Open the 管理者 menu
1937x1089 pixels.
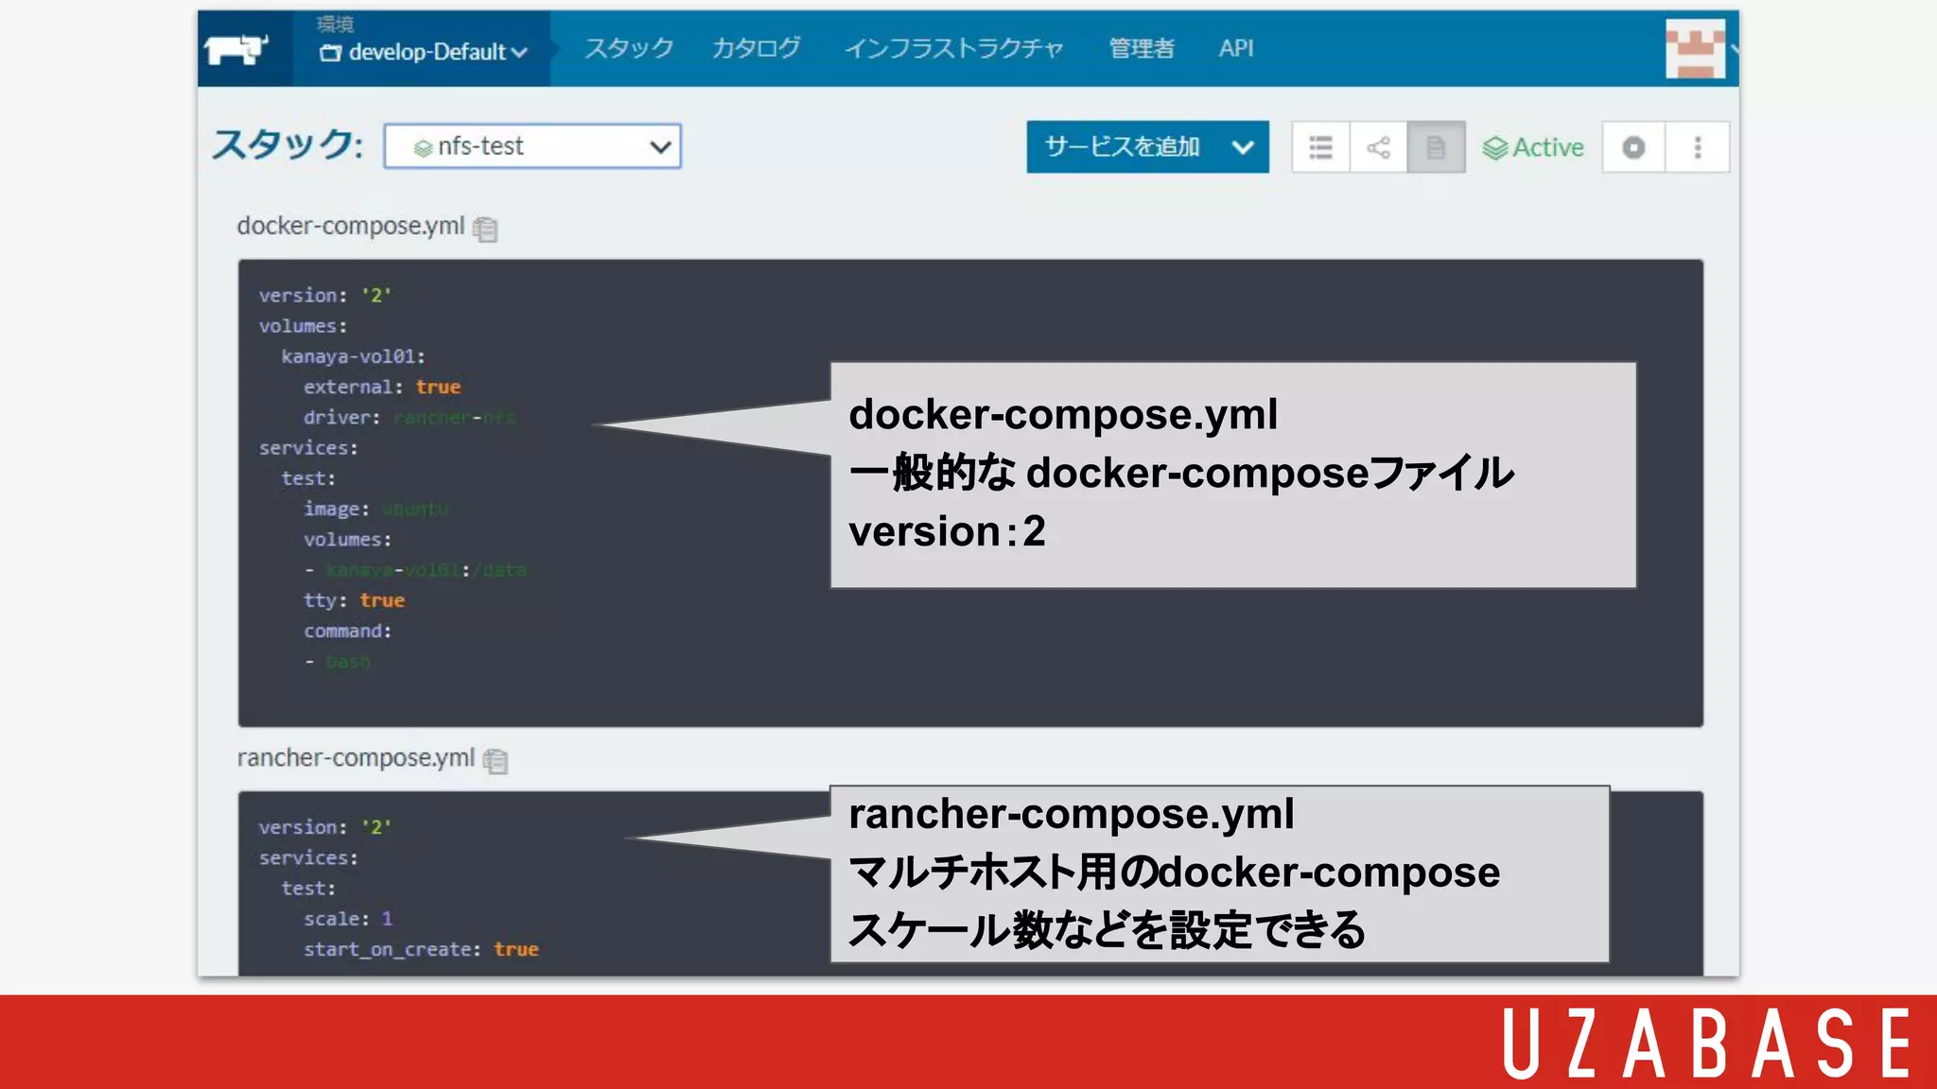tap(1142, 48)
